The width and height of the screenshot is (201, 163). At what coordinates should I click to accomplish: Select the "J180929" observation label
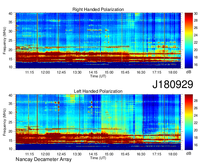(x=173, y=84)
